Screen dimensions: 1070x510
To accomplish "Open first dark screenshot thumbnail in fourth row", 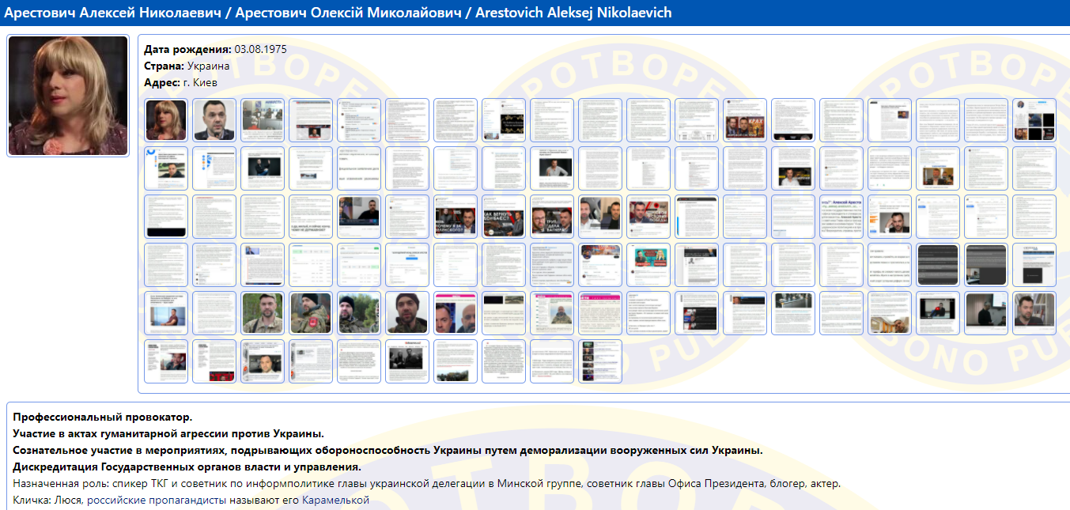I will tap(938, 265).
